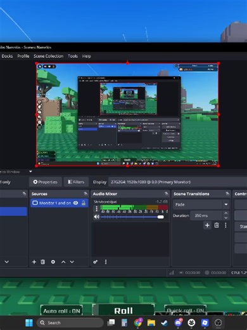Click the desktop audio volume slider
247x330 pixels.
(x=132, y=217)
